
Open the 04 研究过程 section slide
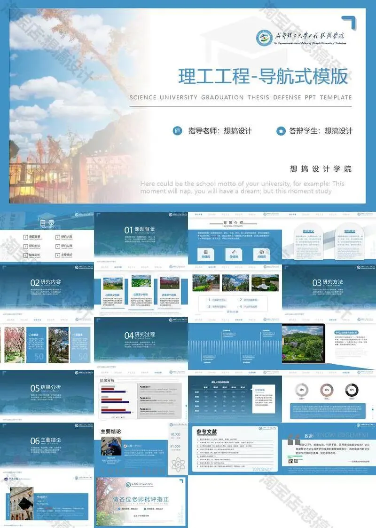(141, 343)
